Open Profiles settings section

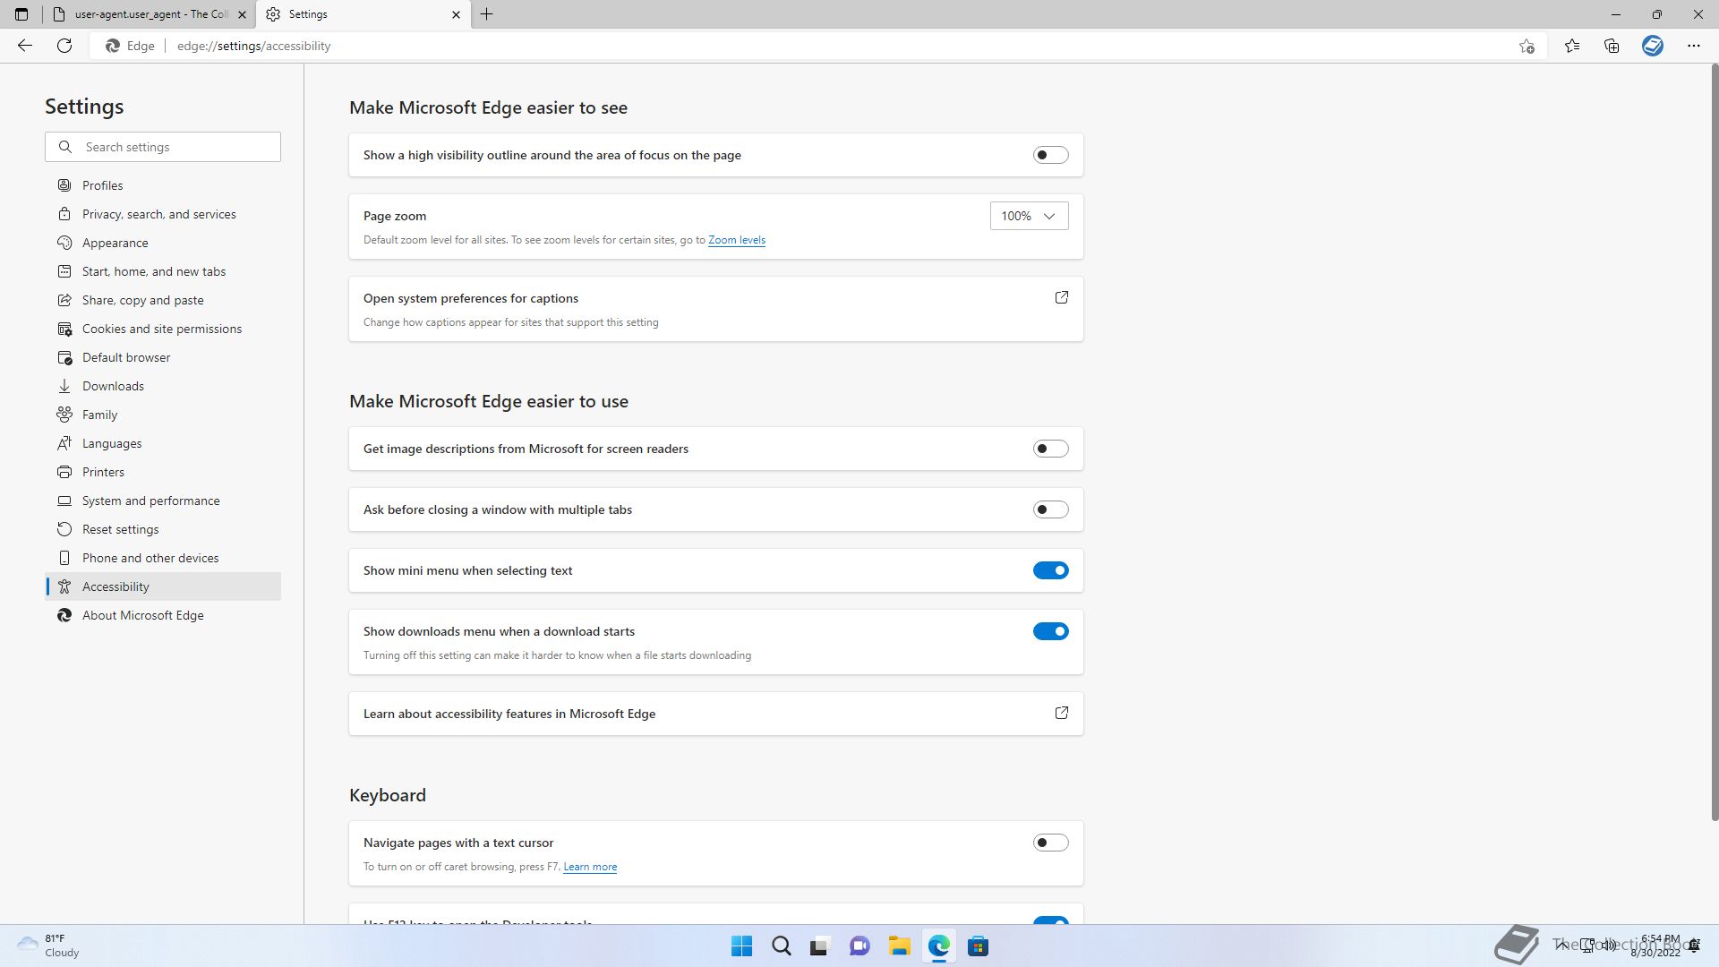163,185
